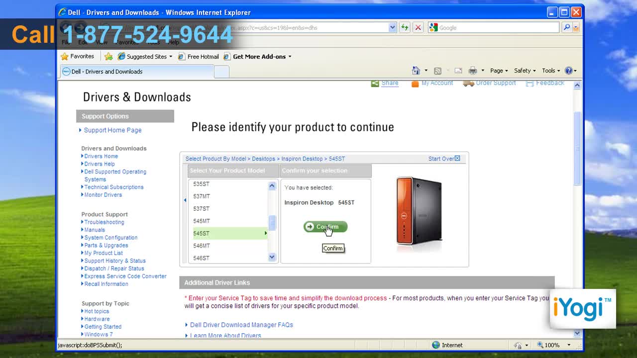Screen dimensions: 637x358
Task: Click the Print icon
Action: point(473,71)
